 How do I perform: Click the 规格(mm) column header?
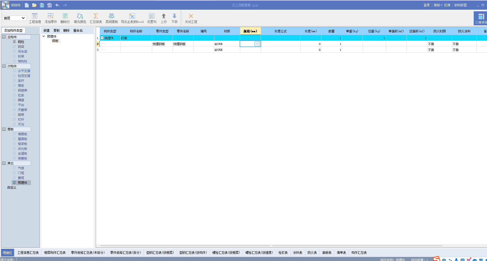(x=250, y=31)
